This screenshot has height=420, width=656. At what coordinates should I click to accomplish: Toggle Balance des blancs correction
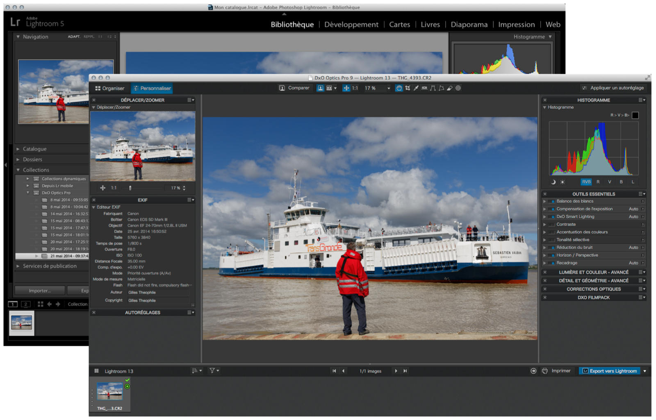click(552, 201)
